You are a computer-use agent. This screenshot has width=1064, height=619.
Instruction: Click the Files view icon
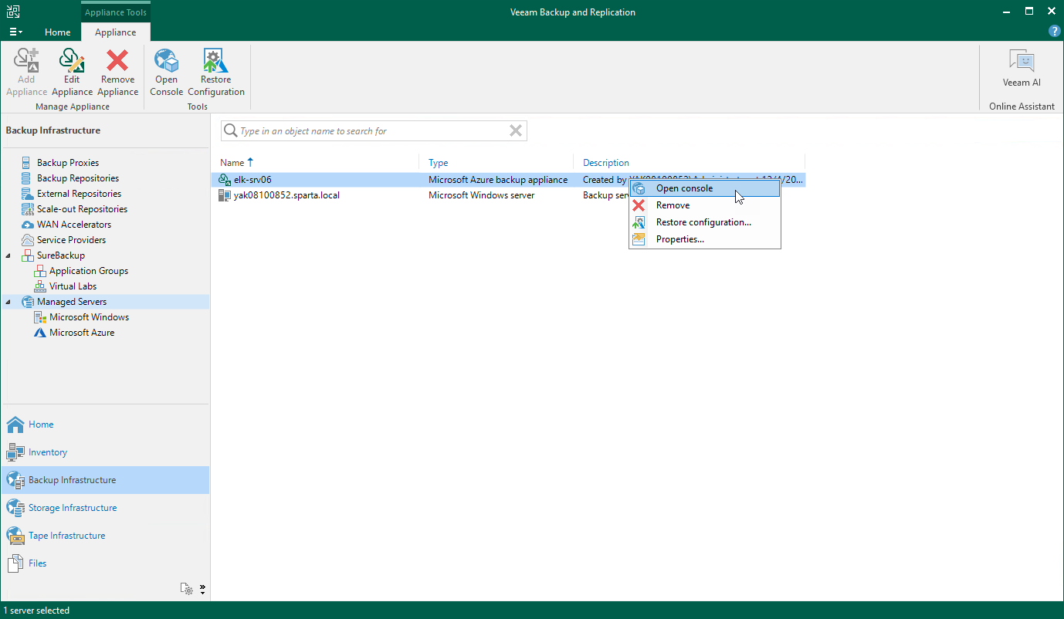(x=15, y=563)
